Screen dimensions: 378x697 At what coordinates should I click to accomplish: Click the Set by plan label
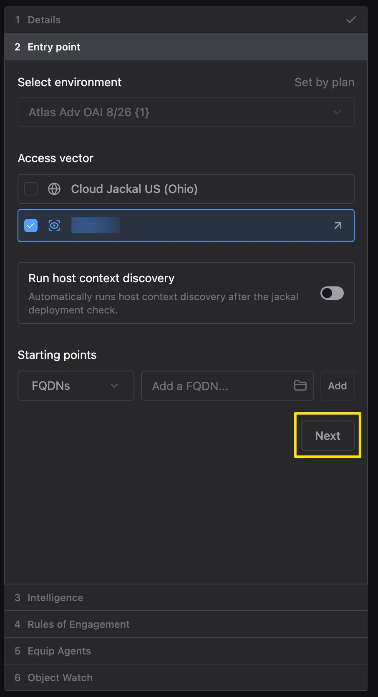pos(325,83)
